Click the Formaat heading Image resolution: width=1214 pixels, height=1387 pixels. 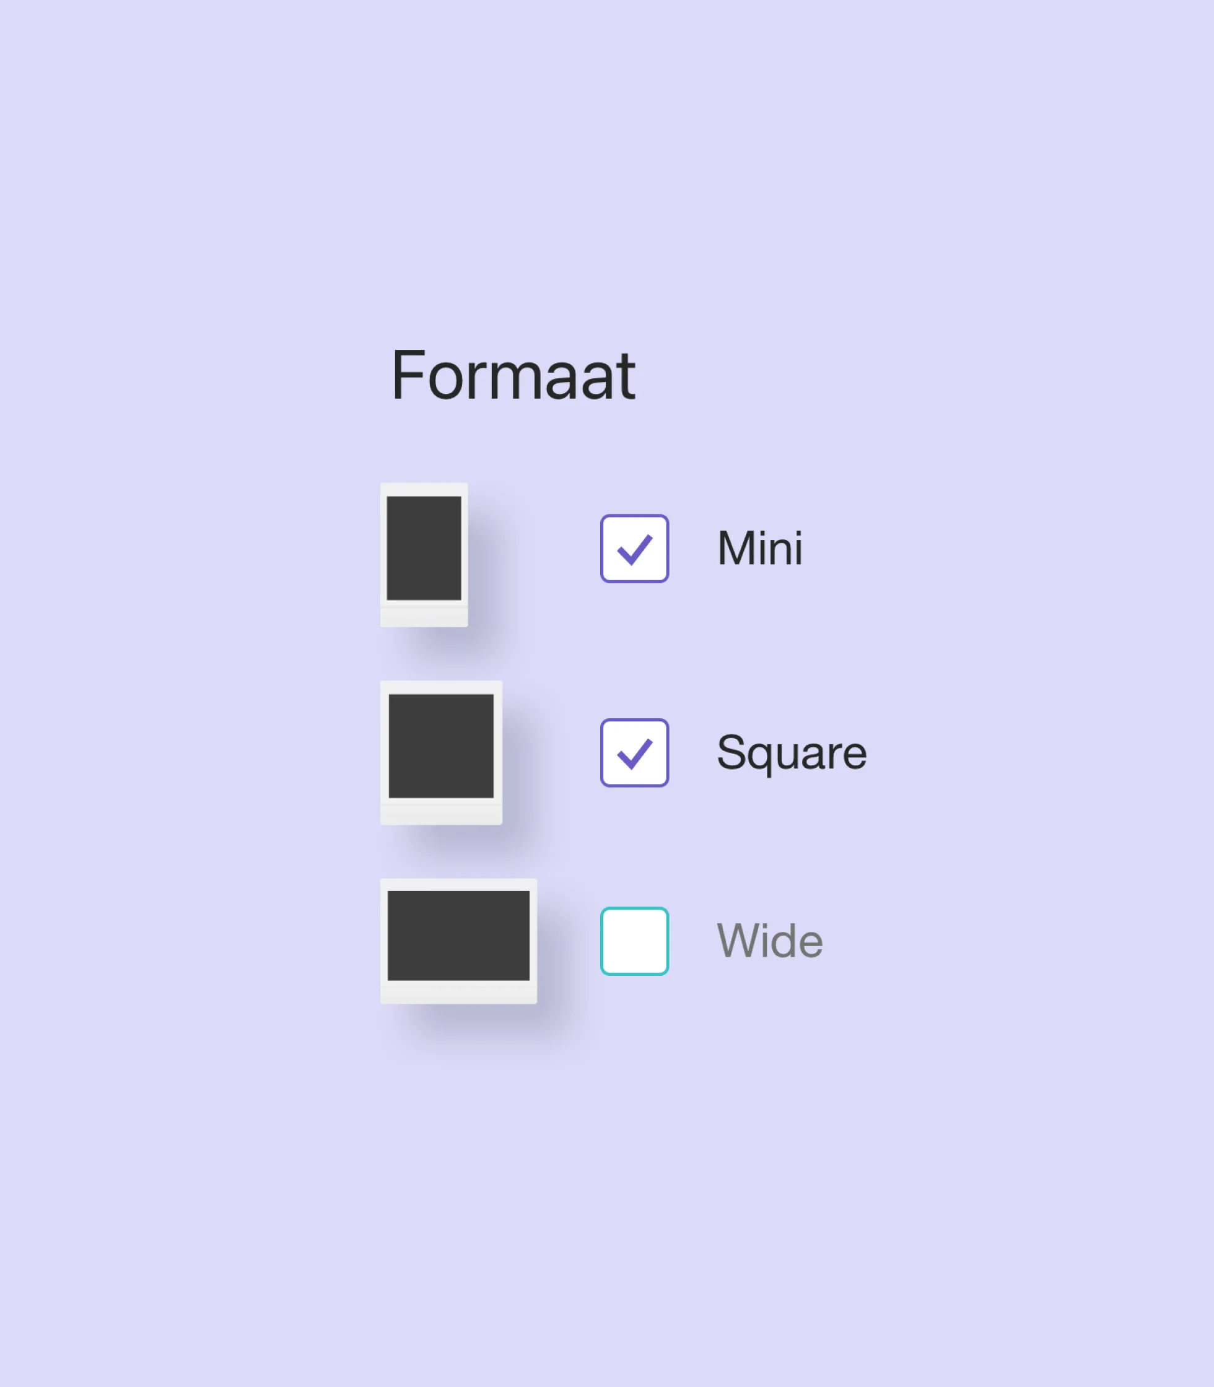coord(513,375)
